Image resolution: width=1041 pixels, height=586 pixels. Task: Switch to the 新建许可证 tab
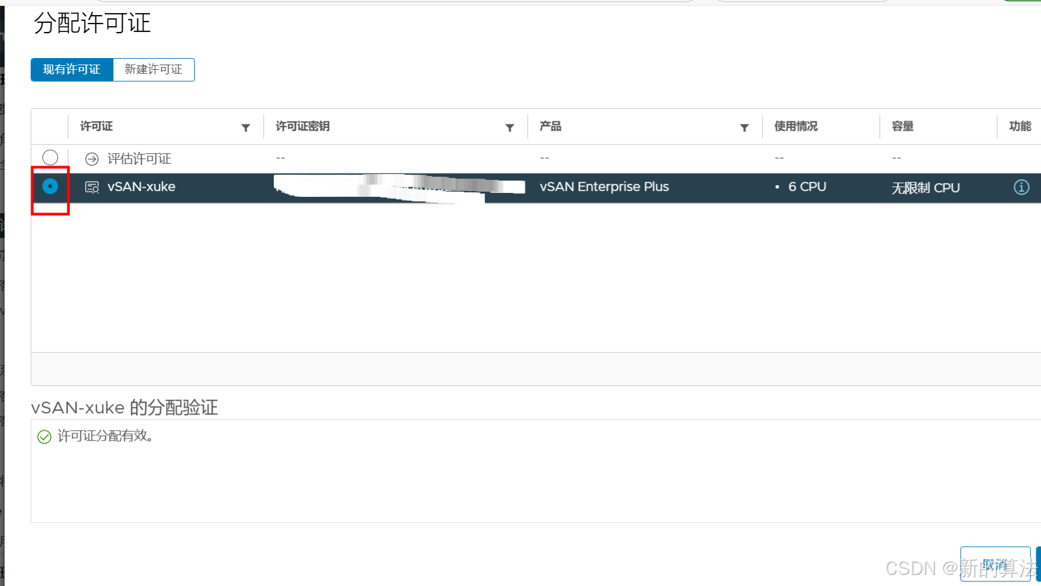[x=154, y=70]
